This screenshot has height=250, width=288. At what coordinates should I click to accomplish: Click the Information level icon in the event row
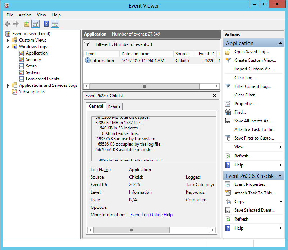88,60
